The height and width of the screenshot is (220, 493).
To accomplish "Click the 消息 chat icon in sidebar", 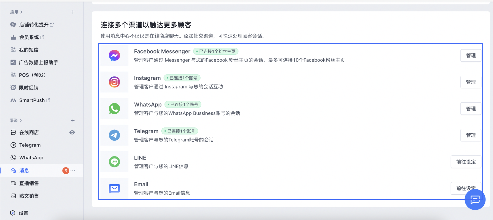I will point(13,170).
